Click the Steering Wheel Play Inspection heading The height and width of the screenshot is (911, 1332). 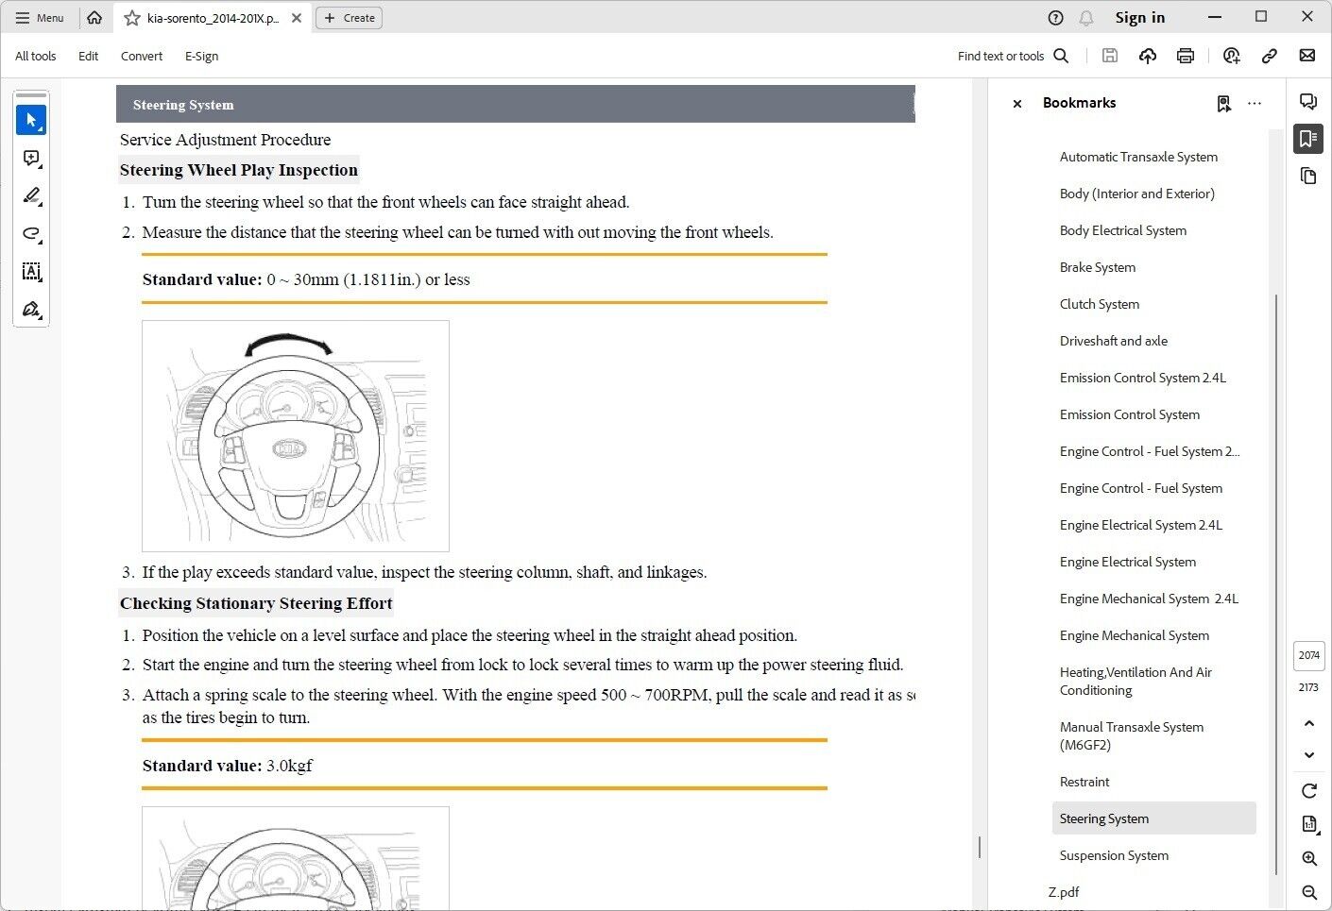(x=239, y=170)
